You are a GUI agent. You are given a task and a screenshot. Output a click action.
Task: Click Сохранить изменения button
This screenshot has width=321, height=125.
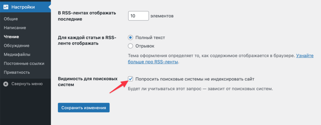tap(84, 108)
